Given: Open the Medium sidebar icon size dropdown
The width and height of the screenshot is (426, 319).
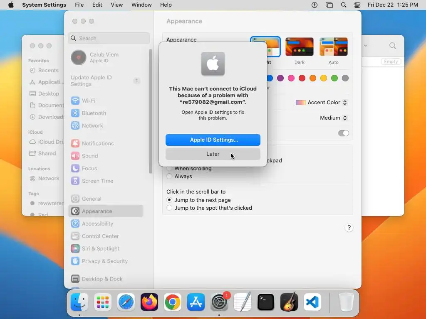Looking at the screenshot, I should coord(334,118).
